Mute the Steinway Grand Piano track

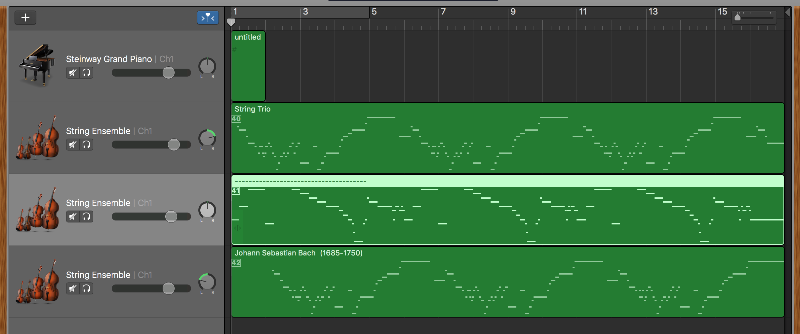click(x=73, y=73)
